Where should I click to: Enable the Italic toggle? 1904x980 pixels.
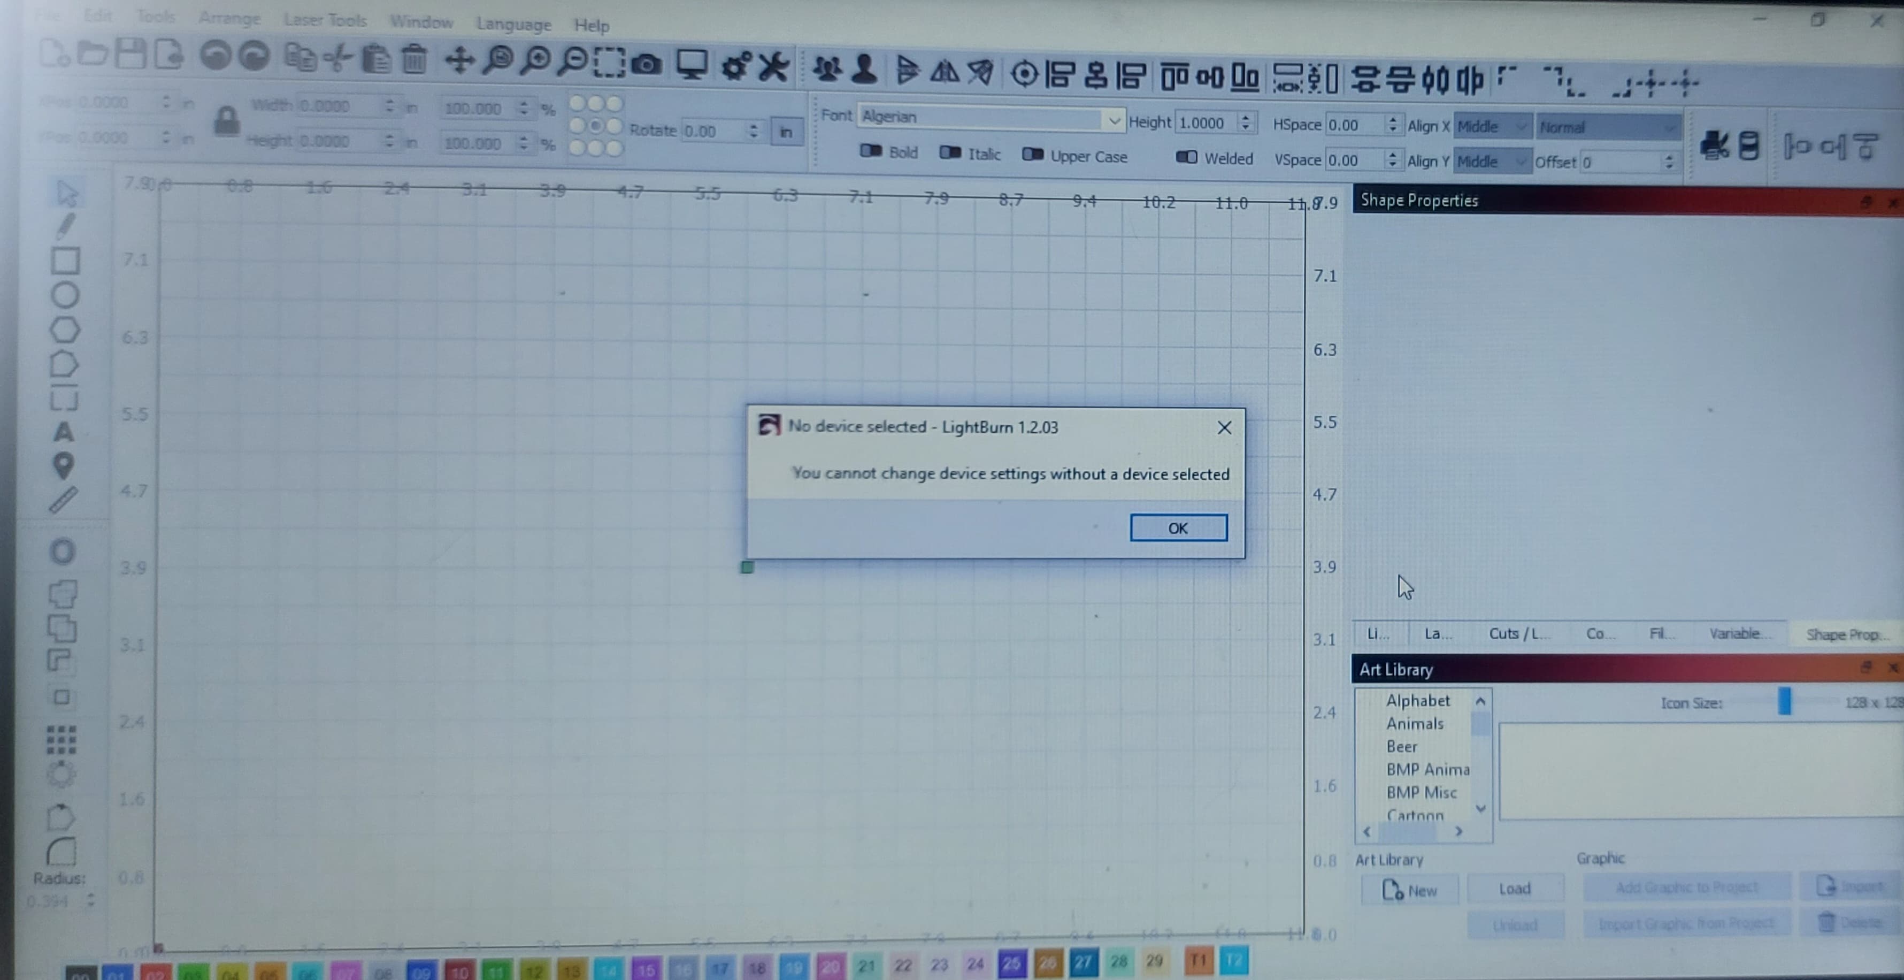tap(950, 153)
